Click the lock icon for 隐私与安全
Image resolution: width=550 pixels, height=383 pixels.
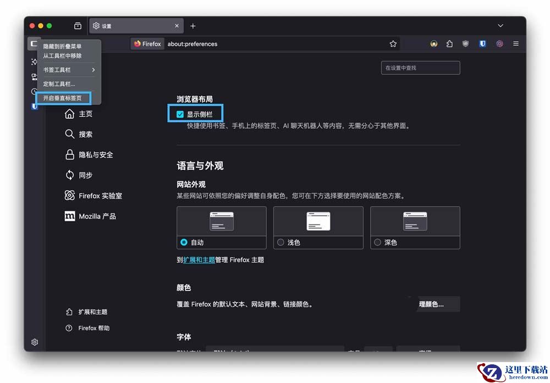coord(69,155)
